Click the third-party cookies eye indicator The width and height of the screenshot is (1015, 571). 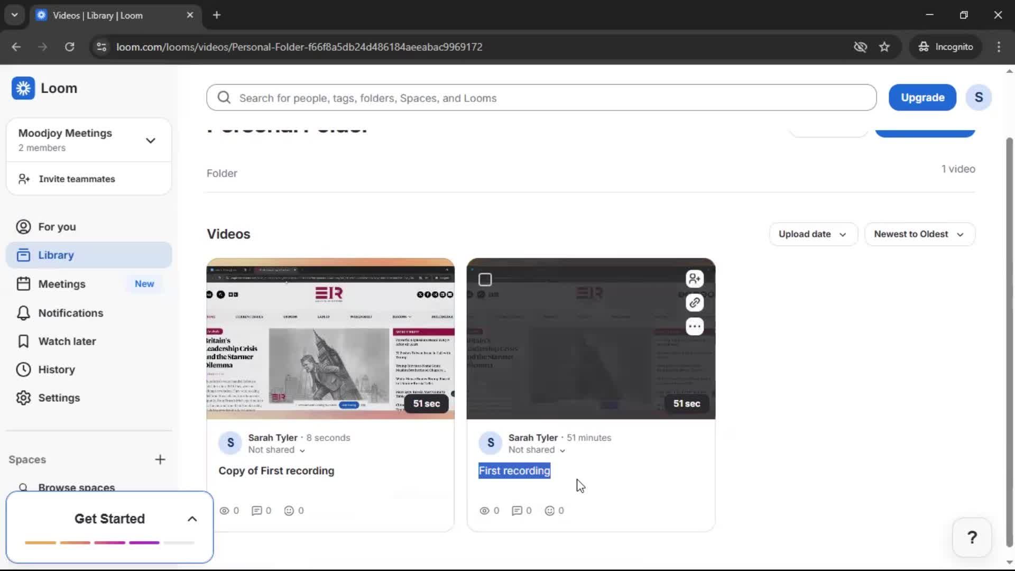860,47
